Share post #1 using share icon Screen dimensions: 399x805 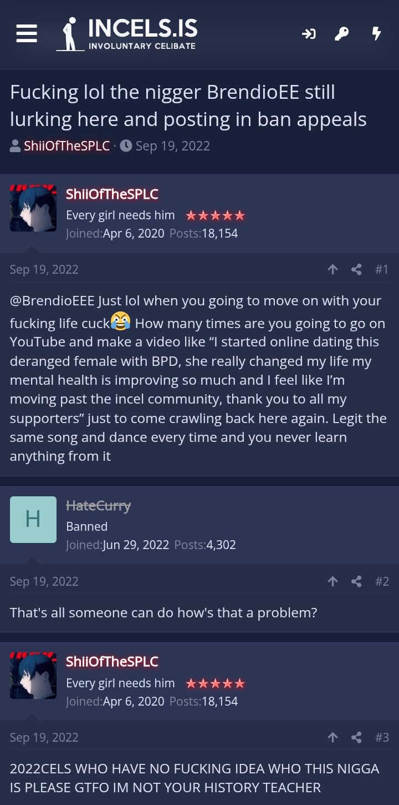[x=356, y=270]
